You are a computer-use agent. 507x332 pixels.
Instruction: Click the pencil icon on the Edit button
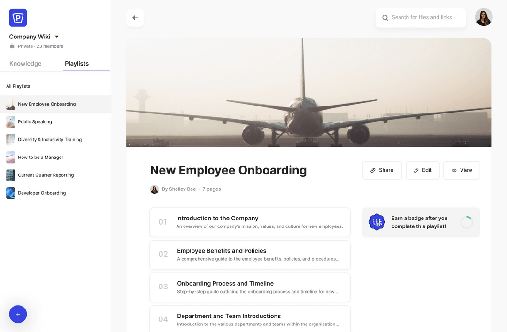tap(415, 170)
